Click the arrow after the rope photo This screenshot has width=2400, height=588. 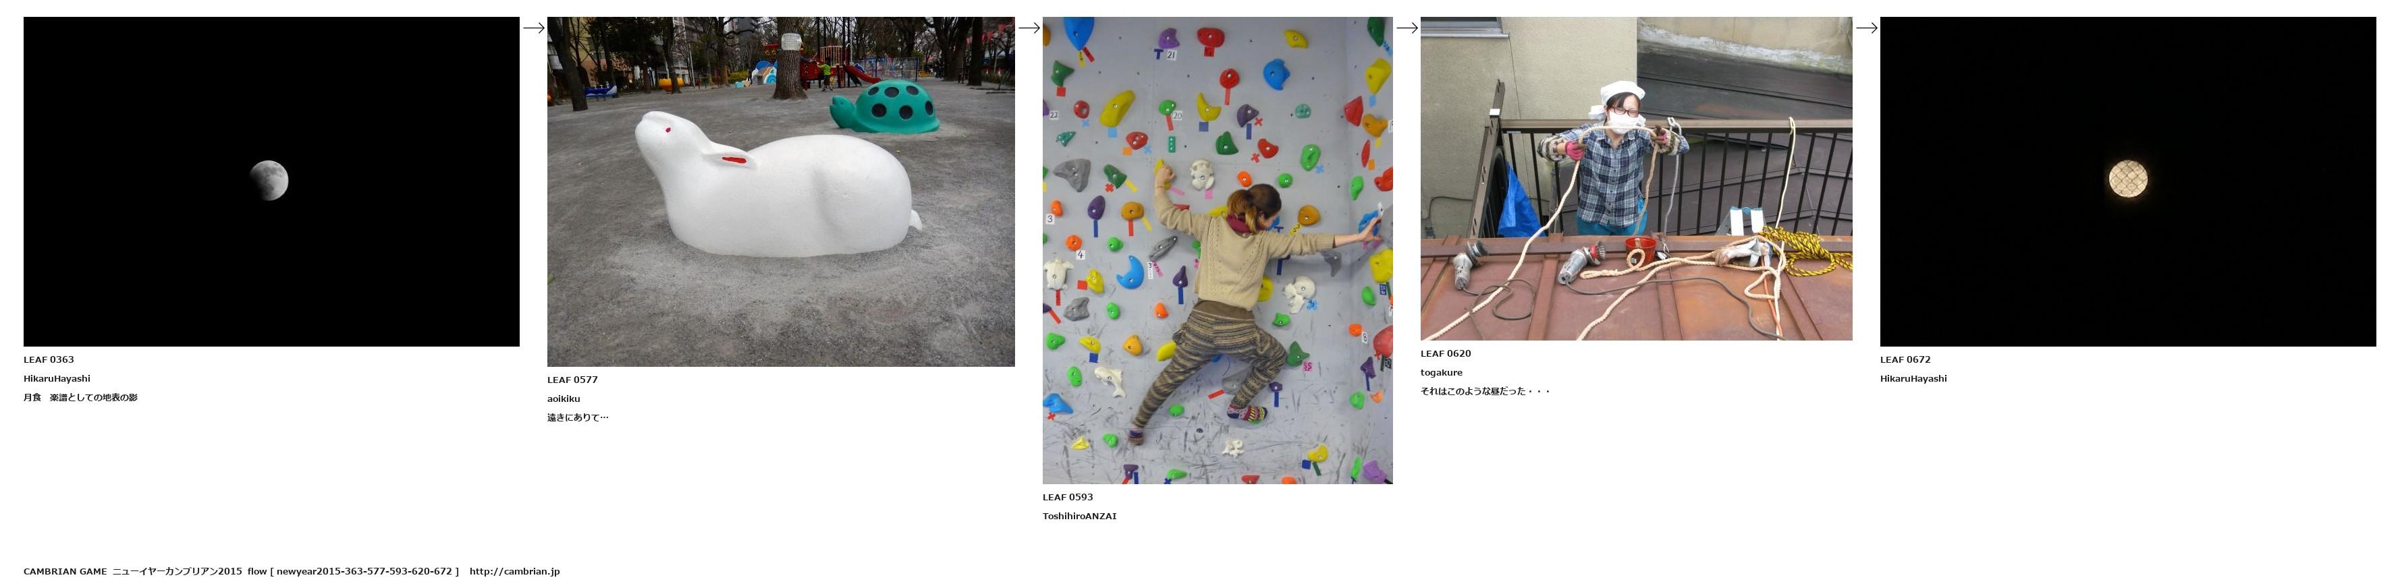[x=1866, y=28]
